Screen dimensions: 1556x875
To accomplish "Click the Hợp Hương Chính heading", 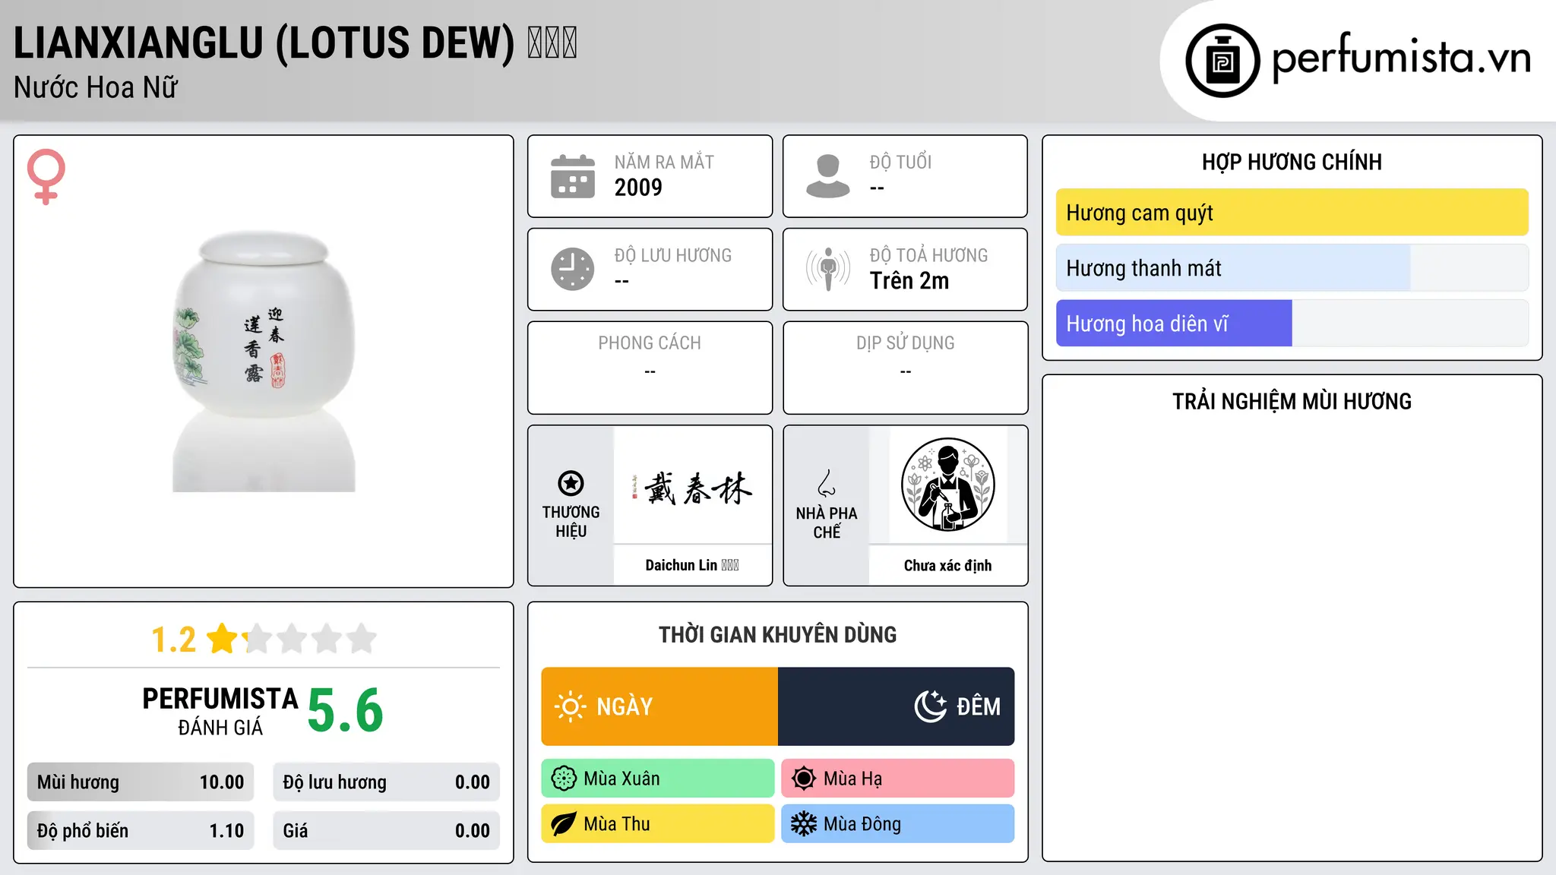I will click(x=1292, y=163).
